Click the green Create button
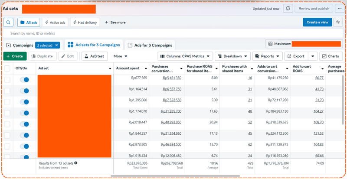 15,56
